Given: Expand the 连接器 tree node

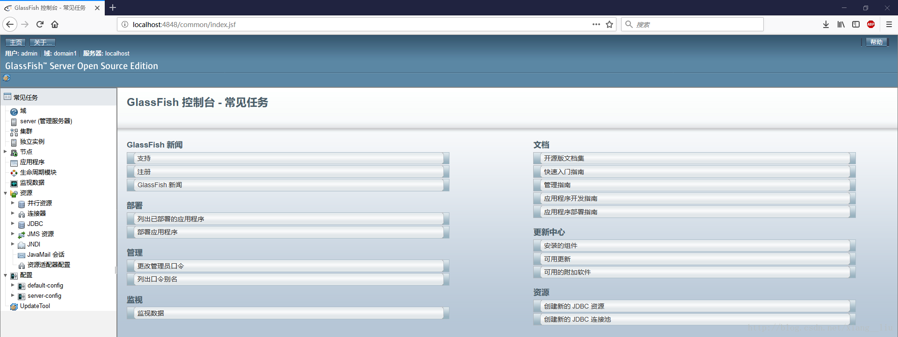Looking at the screenshot, I should 13,213.
